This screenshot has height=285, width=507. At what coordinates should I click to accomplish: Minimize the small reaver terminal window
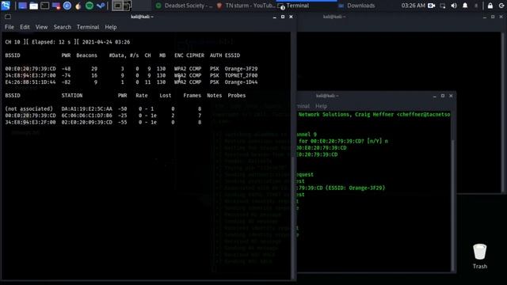(434, 96)
